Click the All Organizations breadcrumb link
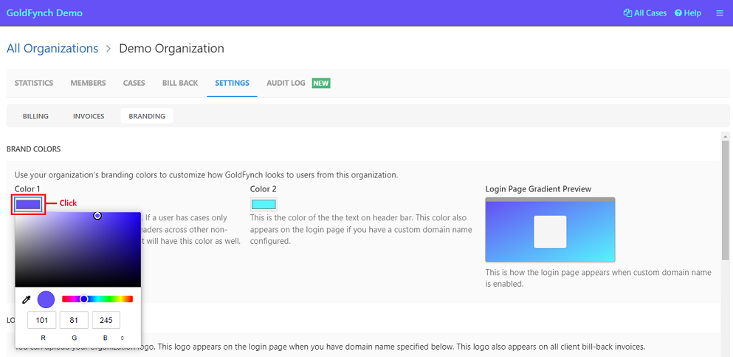Viewport: 733px width, 357px height. 52,49
